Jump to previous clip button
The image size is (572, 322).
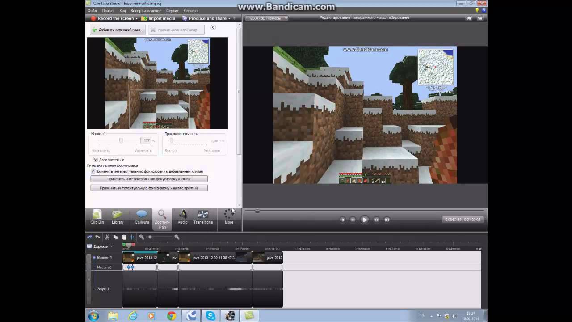click(342, 220)
